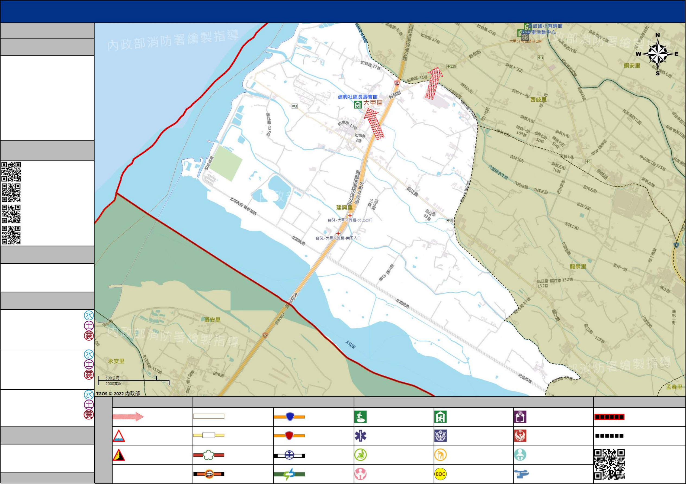This screenshot has width=686, height=484.
Task: Click the landslide hazard triangle legend icon
Action: coord(118,455)
